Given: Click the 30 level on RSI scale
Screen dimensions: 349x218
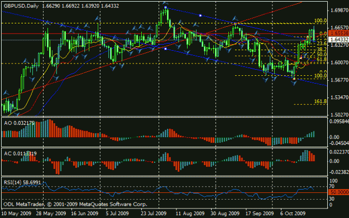Looking at the screenshot, I should pos(332,198).
